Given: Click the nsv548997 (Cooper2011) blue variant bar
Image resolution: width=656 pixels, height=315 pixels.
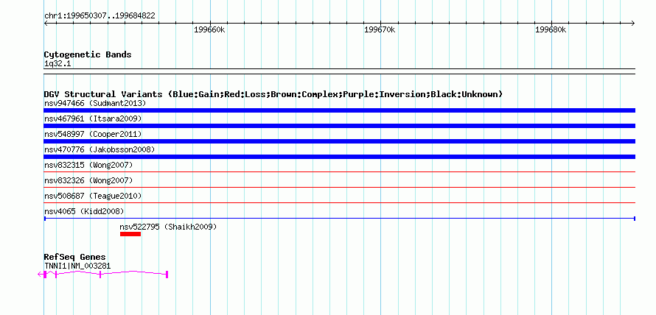Looking at the screenshot, I should (339, 141).
